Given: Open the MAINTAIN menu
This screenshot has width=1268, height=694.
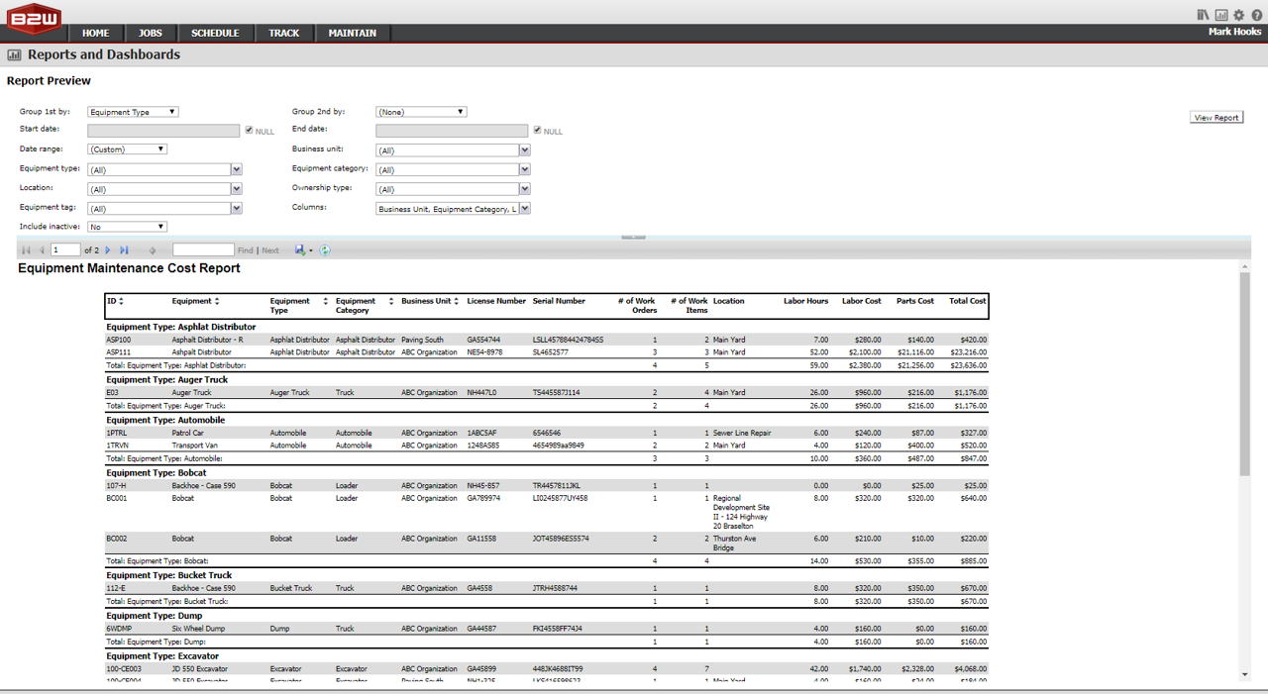Looking at the screenshot, I should (x=352, y=33).
